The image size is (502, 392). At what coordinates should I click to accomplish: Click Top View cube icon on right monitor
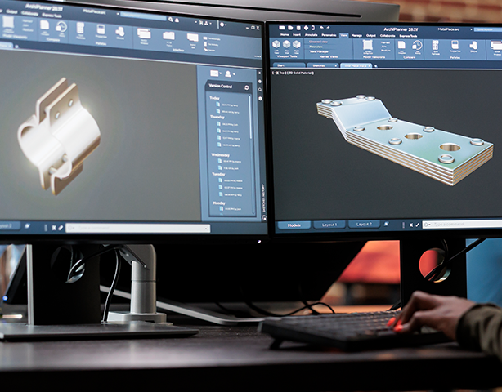pos(286,45)
